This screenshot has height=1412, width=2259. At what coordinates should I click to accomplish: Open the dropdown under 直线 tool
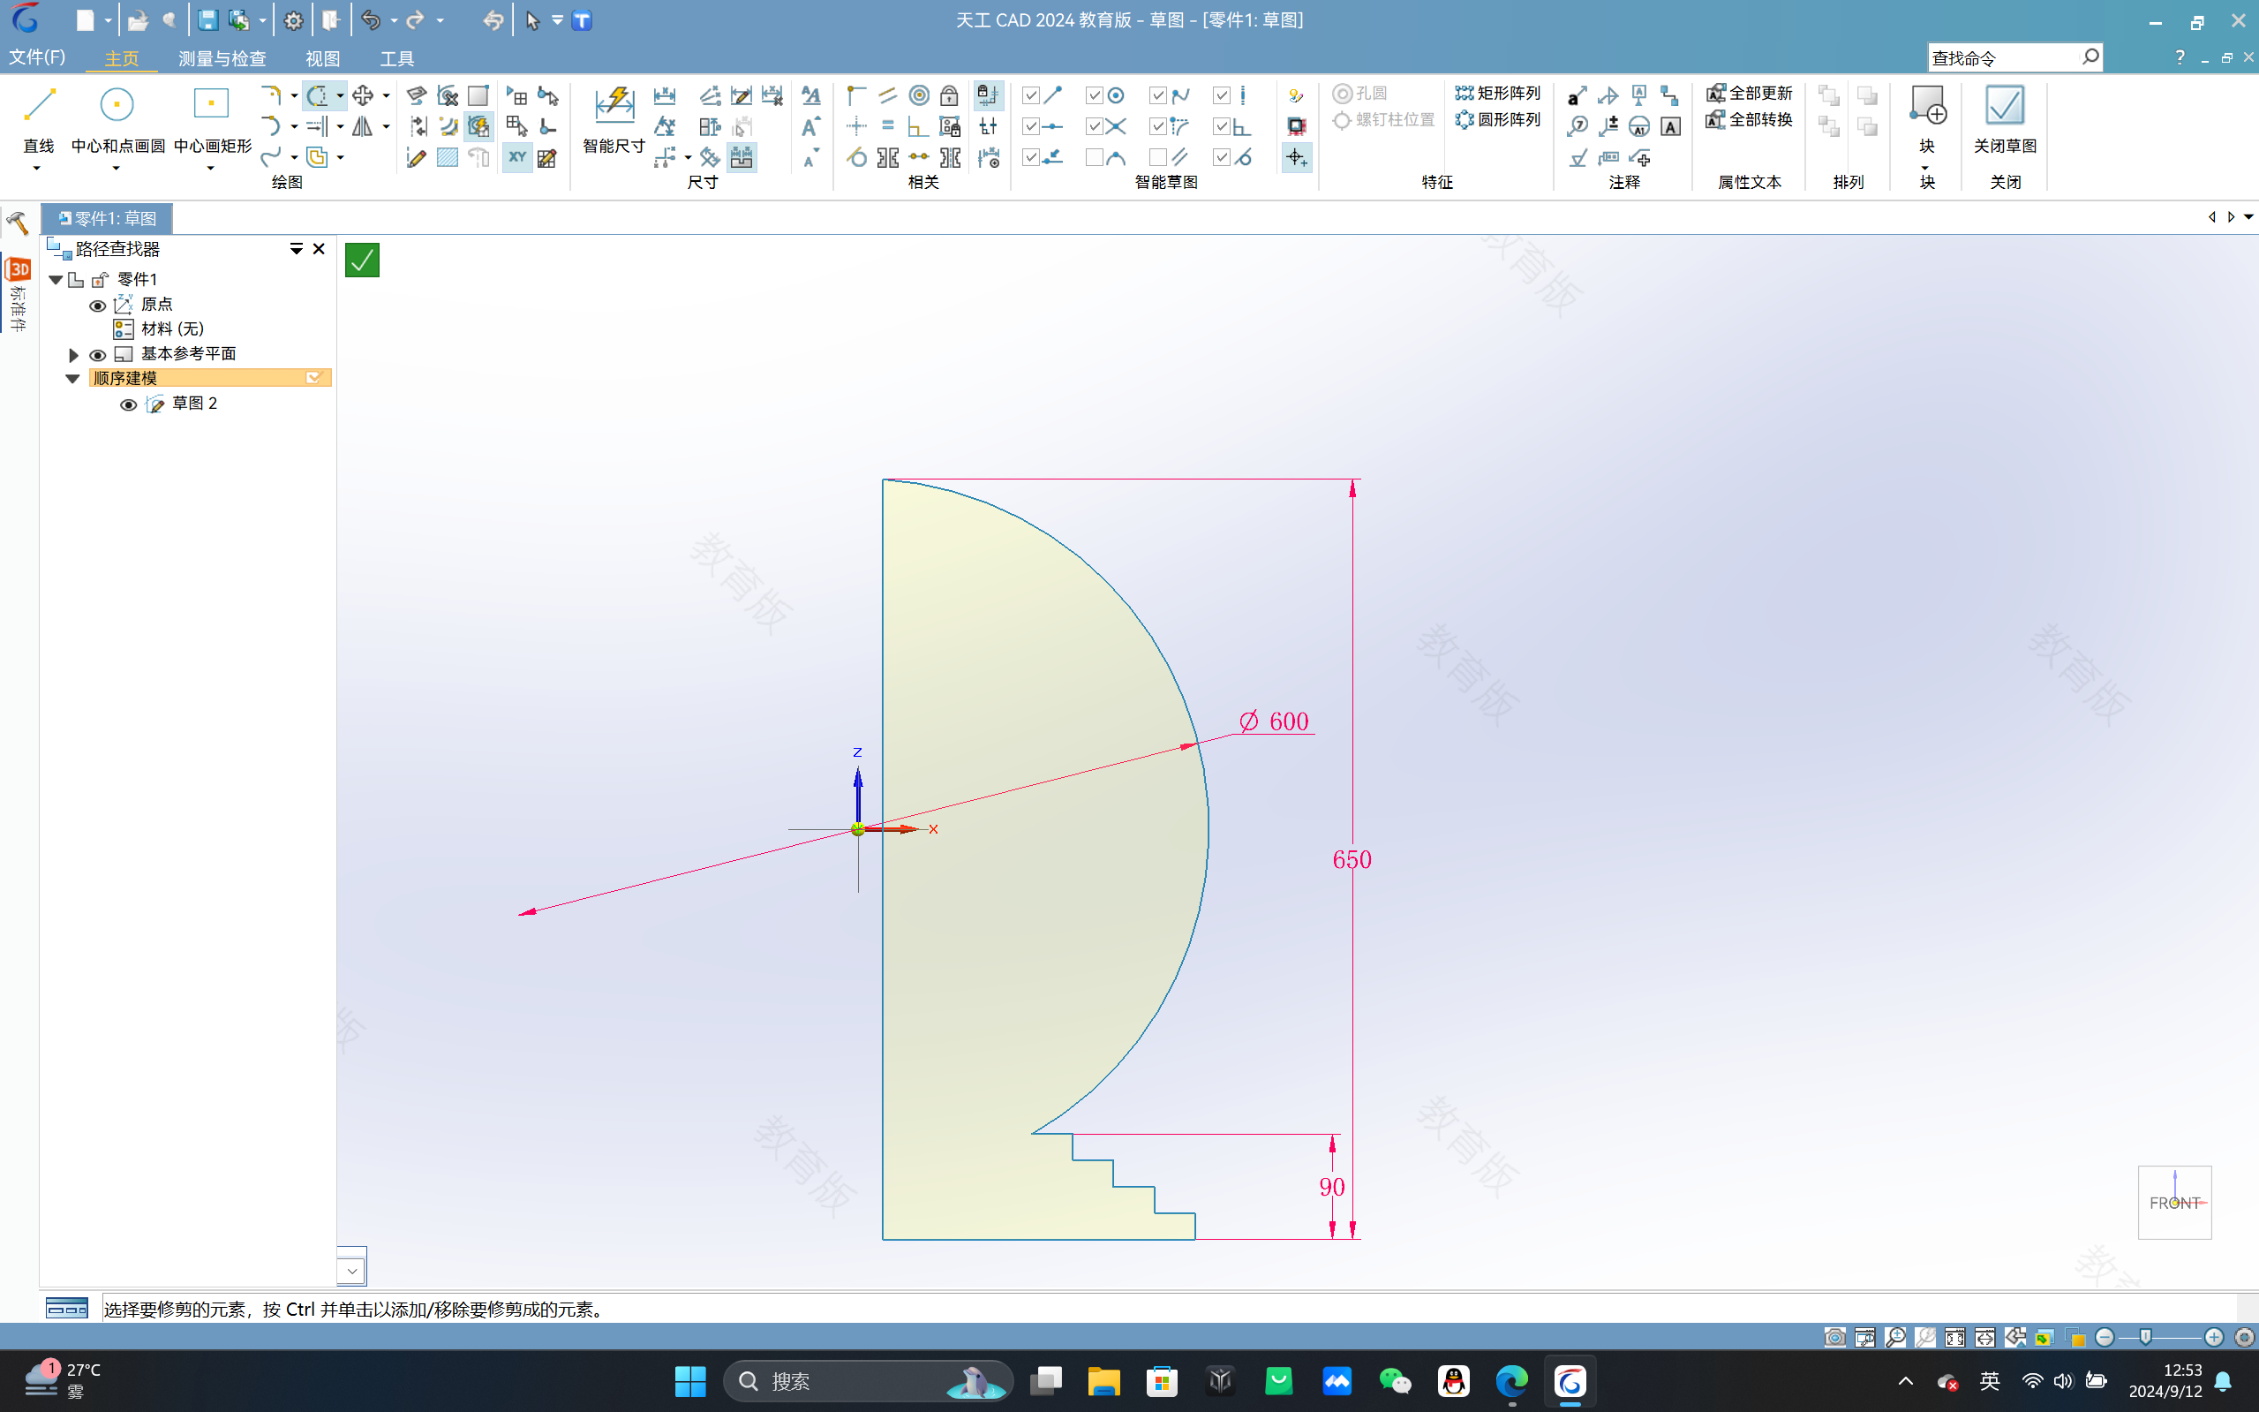coord(37,168)
